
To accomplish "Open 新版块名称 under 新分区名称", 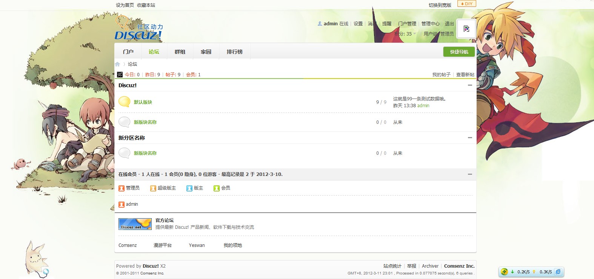I will (x=145, y=153).
